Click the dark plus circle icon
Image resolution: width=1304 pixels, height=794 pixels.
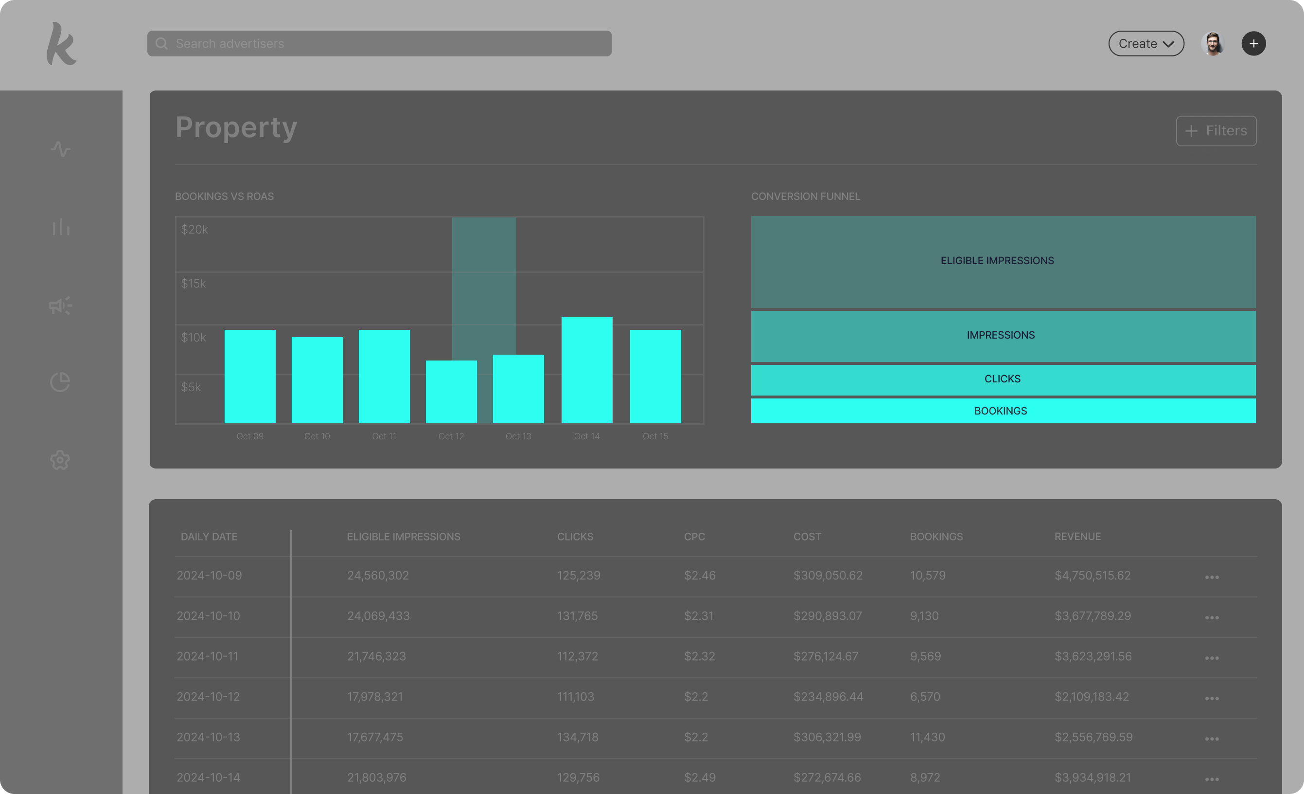click(1253, 43)
